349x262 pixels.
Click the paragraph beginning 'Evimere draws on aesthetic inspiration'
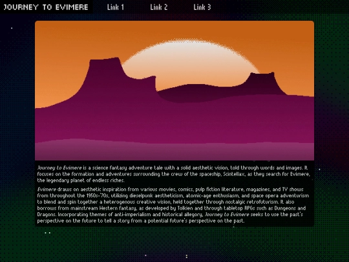click(x=173, y=205)
